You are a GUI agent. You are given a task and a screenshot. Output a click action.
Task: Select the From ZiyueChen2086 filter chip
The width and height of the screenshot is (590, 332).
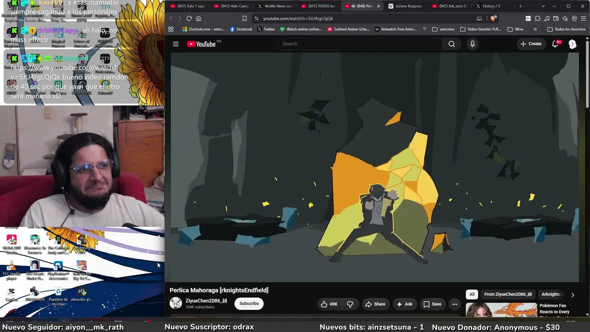point(508,294)
